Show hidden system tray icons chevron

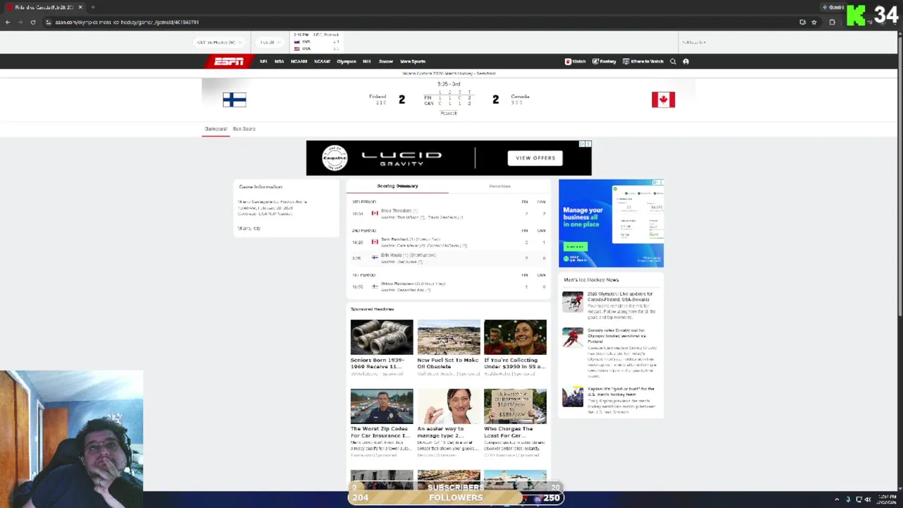point(837,500)
